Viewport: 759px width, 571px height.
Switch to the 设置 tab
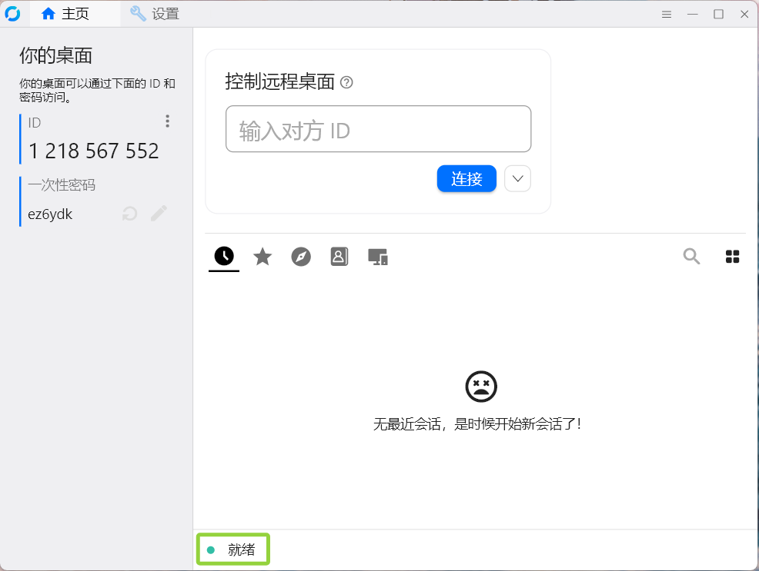155,14
